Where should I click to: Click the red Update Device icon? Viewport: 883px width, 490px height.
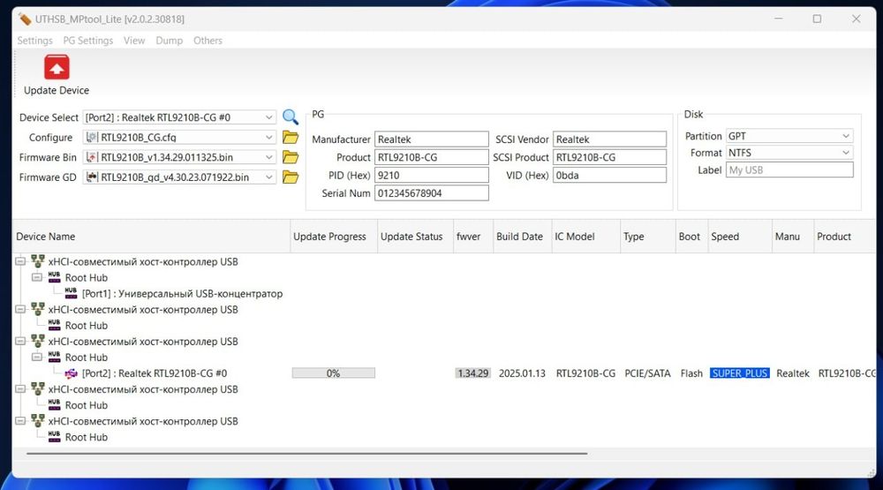(x=57, y=68)
